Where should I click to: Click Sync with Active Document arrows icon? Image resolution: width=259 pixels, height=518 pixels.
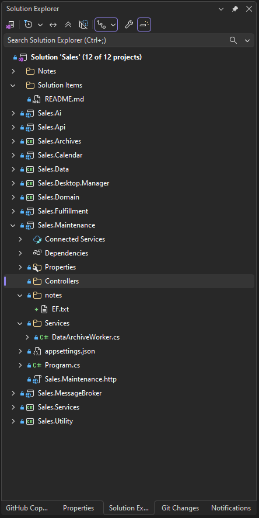pyautogui.click(x=53, y=24)
